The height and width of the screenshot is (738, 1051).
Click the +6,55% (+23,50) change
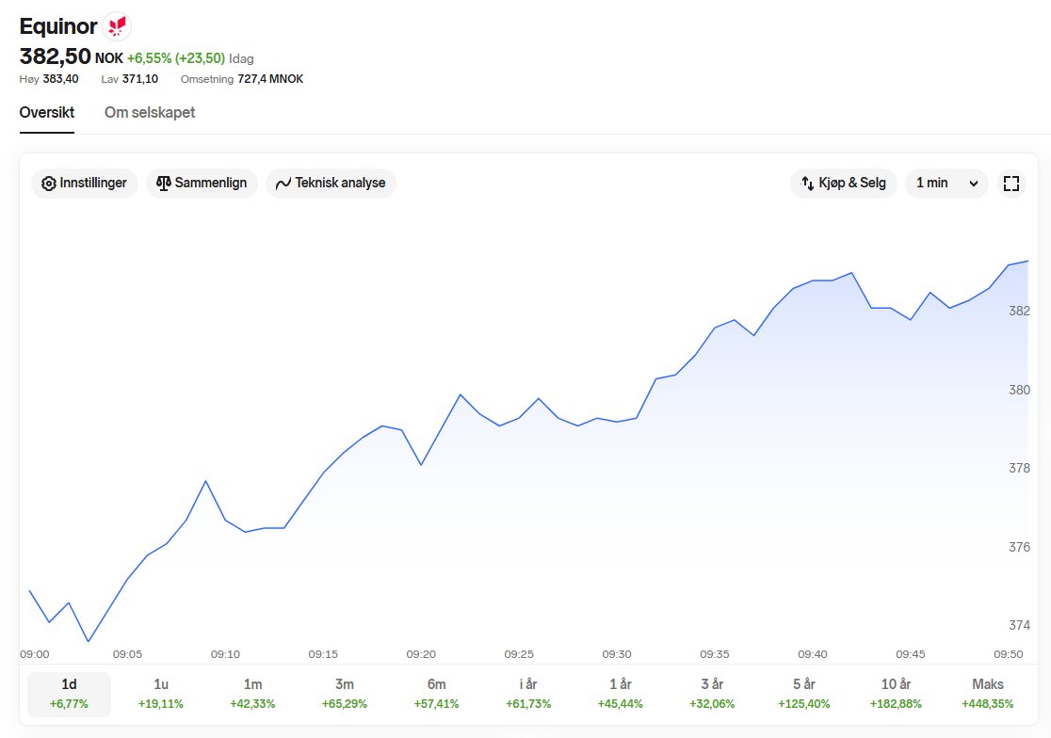tap(176, 58)
